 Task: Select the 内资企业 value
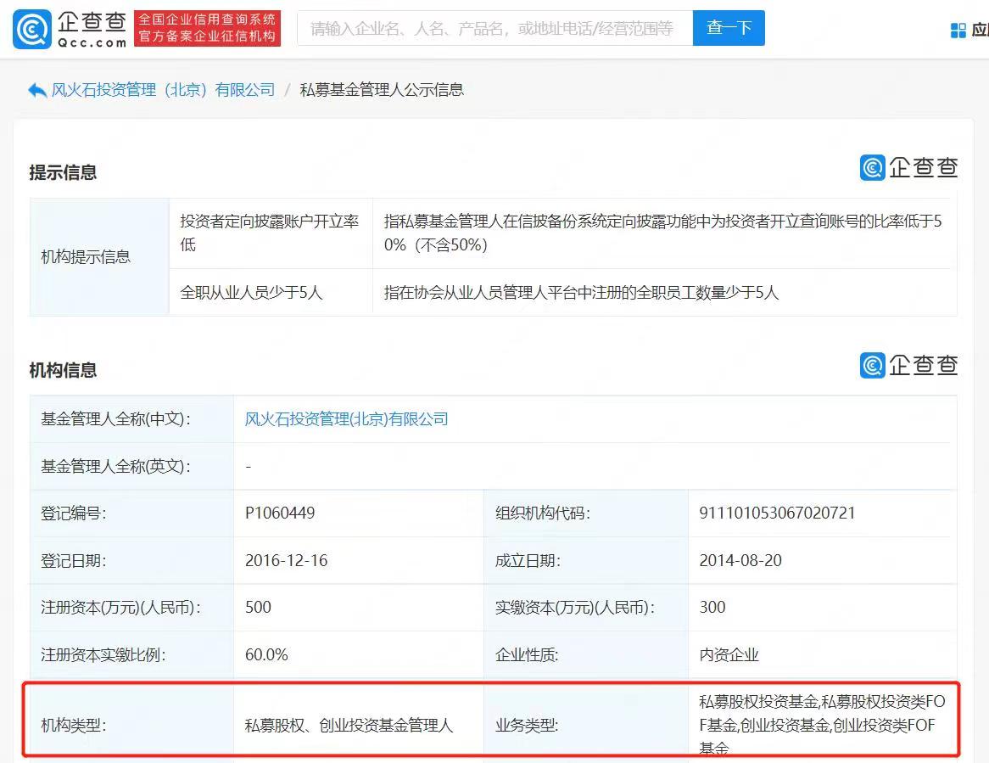pyautogui.click(x=729, y=654)
